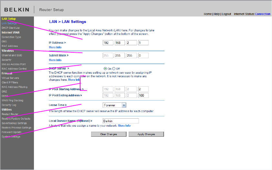Open More Info in DHCP description
Image resolution: width=272 pixels, height=170 pixels.
click(x=74, y=80)
